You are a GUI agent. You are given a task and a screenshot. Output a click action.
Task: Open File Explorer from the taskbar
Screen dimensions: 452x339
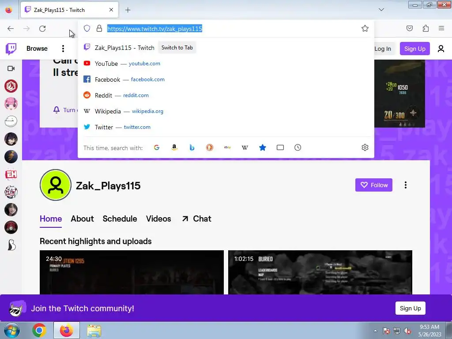[x=94, y=331]
